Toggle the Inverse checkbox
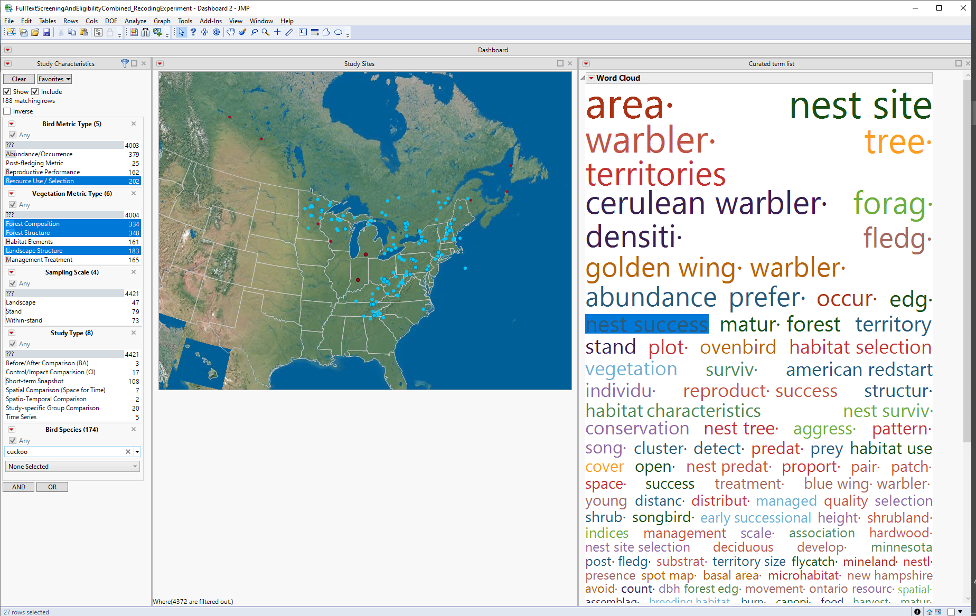 7,111
